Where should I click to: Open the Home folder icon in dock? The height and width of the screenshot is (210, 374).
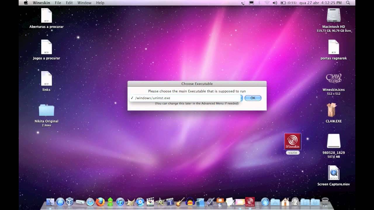click(285, 202)
